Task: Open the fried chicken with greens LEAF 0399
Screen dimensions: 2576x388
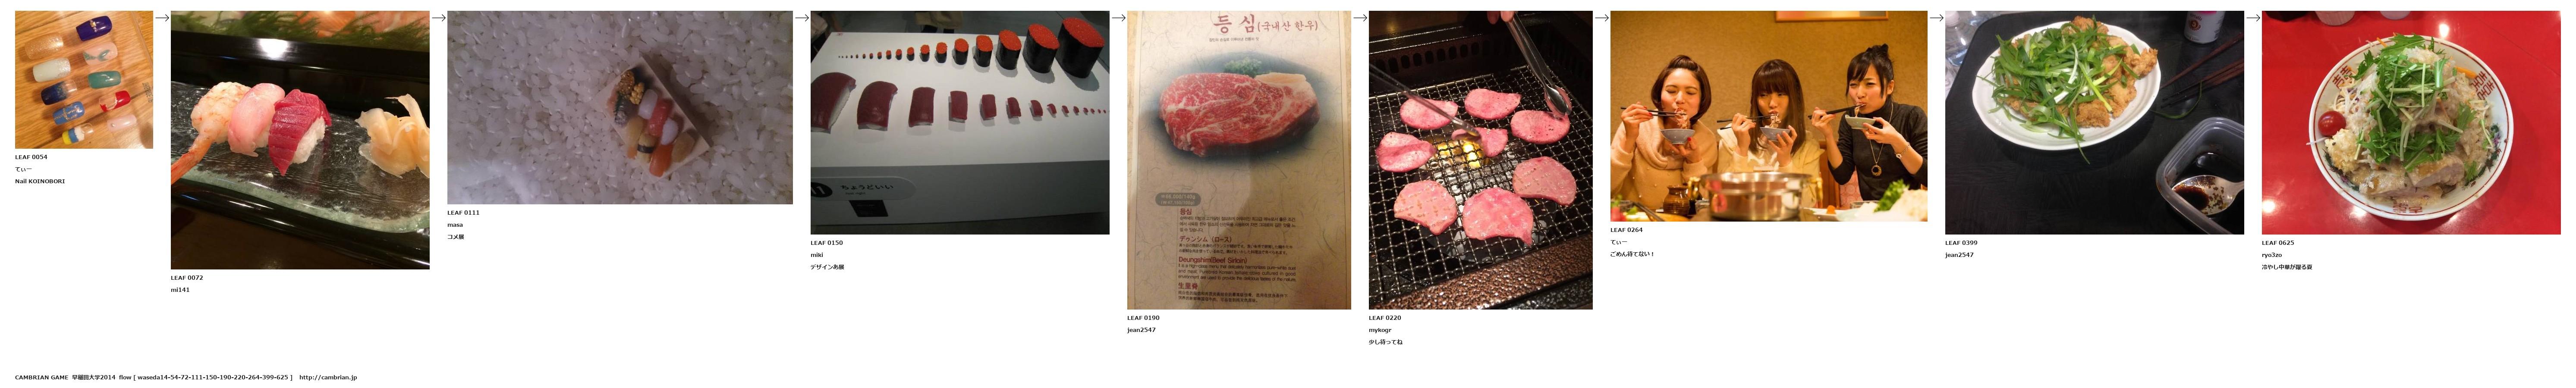Action: 2095,122
